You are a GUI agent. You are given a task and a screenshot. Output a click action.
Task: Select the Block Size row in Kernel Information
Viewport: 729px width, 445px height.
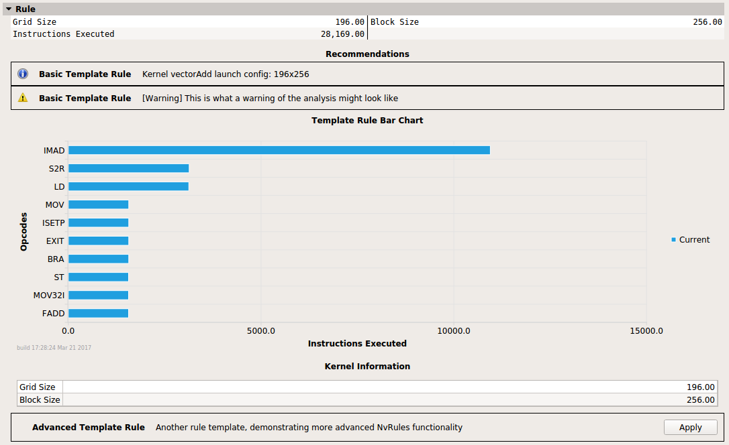[x=367, y=399]
